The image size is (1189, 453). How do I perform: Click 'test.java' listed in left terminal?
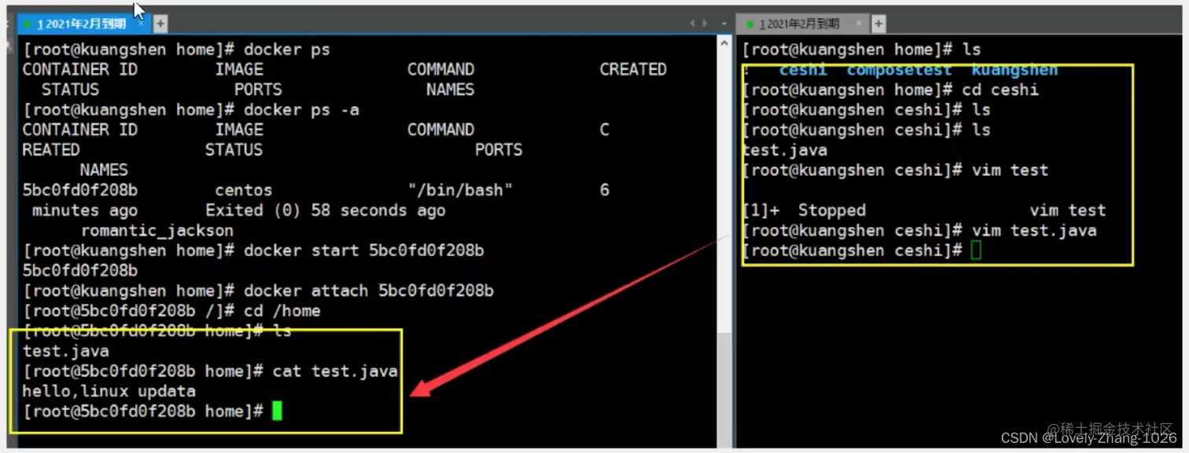pyautogui.click(x=66, y=351)
